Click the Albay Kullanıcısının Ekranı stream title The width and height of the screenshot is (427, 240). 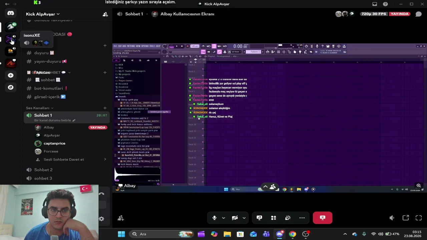coord(187,14)
